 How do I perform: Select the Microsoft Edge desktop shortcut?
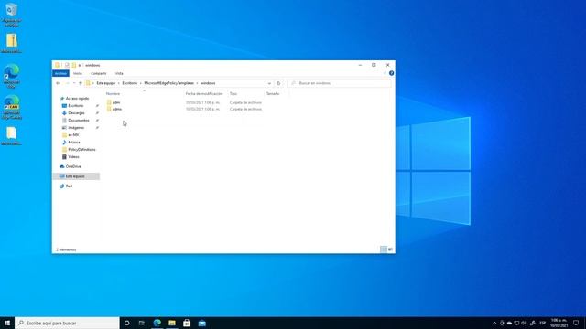(x=12, y=76)
